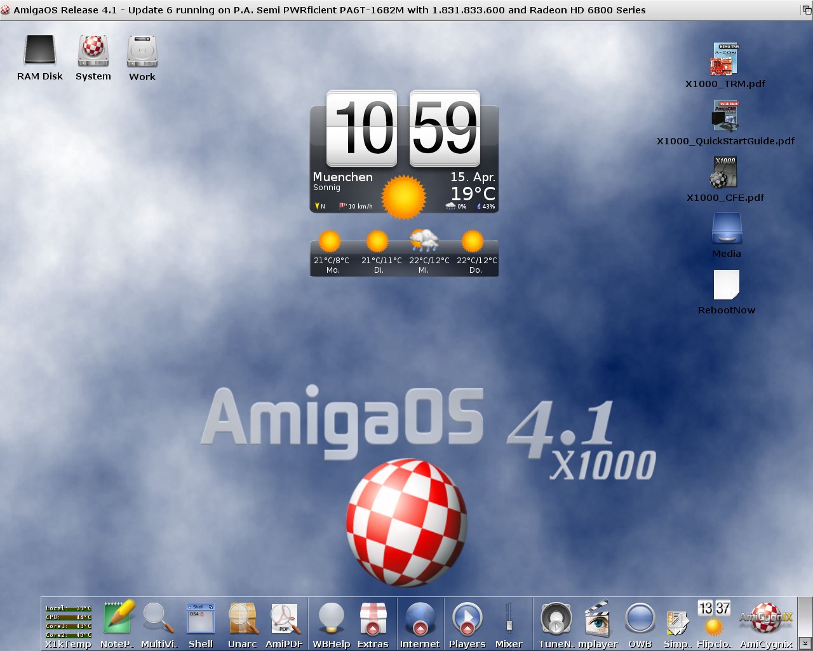Expand the Players subdock

(467, 619)
